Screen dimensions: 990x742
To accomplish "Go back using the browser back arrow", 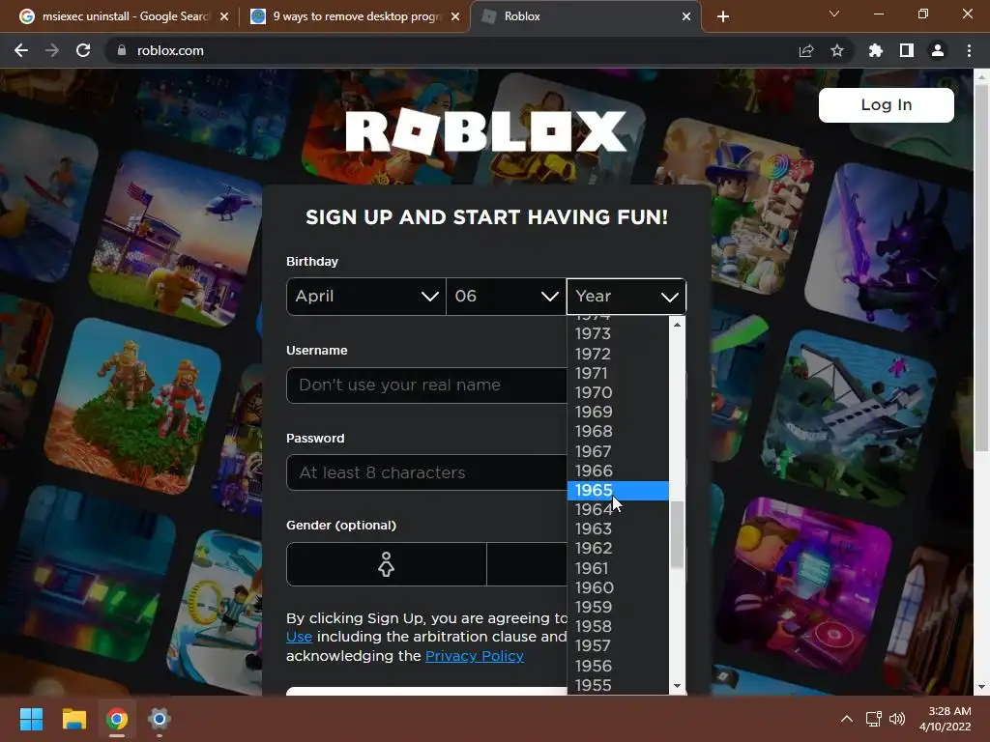I will tap(21, 50).
